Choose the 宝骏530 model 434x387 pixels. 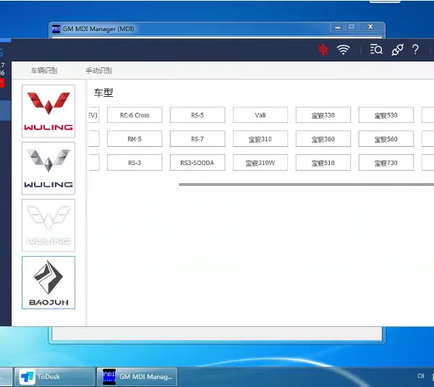point(386,115)
